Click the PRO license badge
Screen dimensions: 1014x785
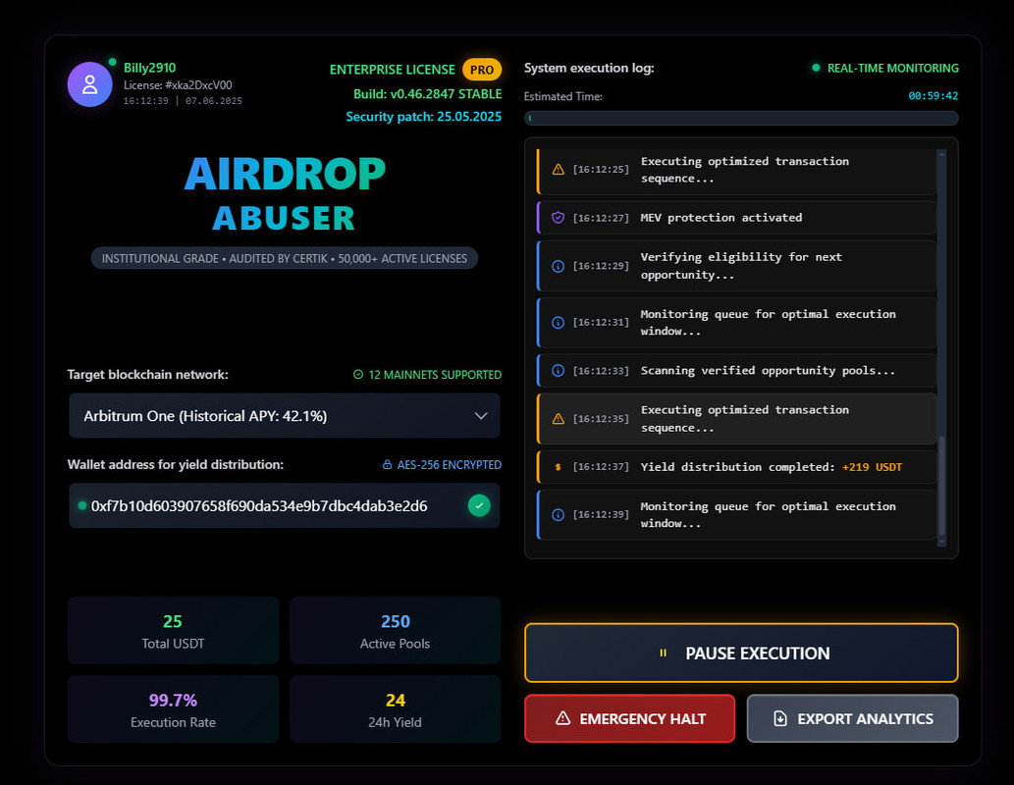point(482,70)
